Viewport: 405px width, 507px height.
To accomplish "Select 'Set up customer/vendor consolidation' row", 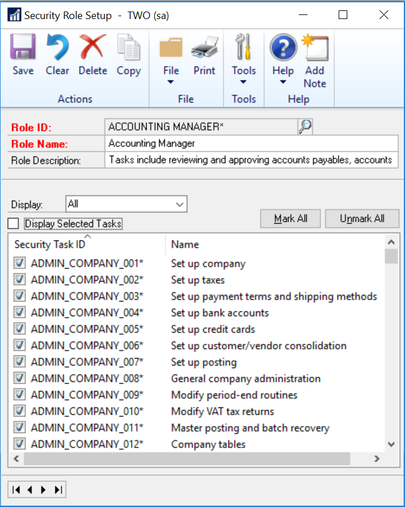I will [259, 345].
